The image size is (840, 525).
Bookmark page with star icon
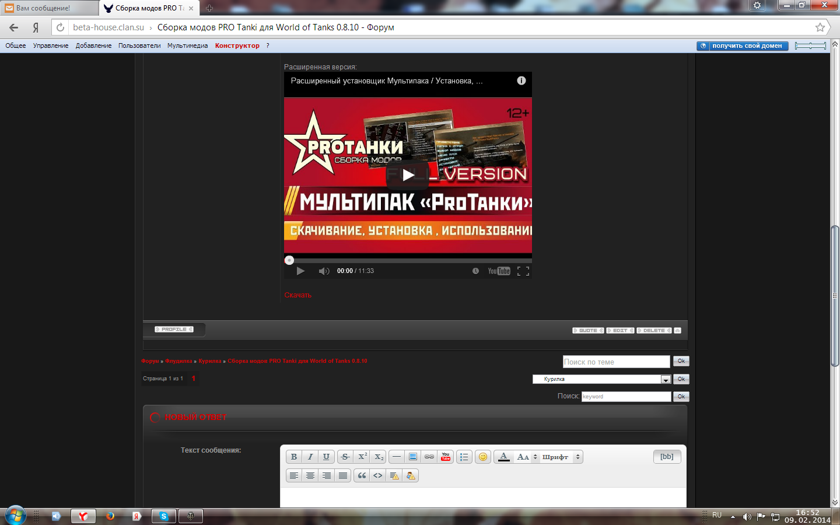[820, 27]
